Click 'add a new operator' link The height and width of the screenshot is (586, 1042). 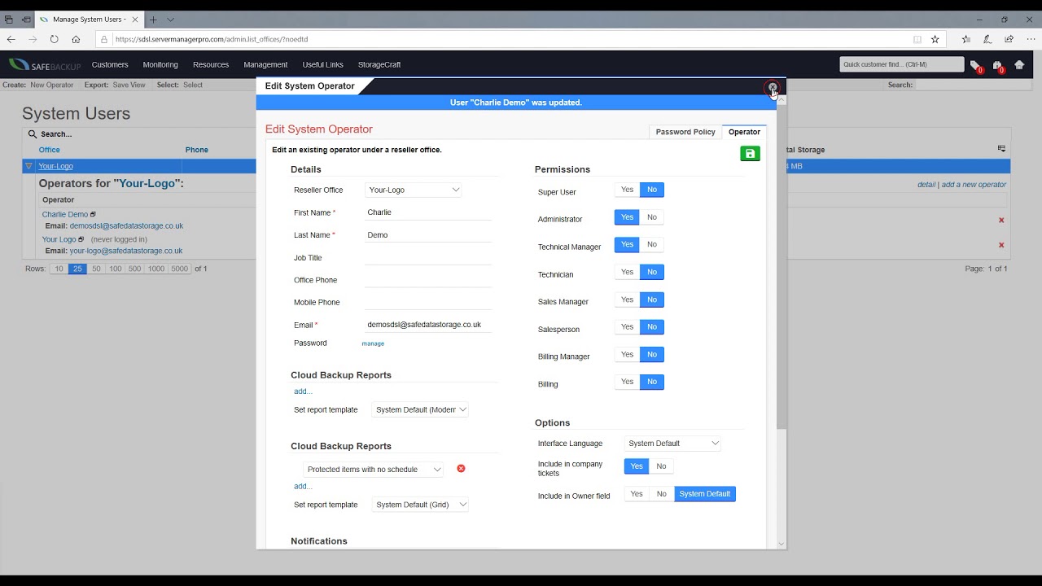coord(974,185)
